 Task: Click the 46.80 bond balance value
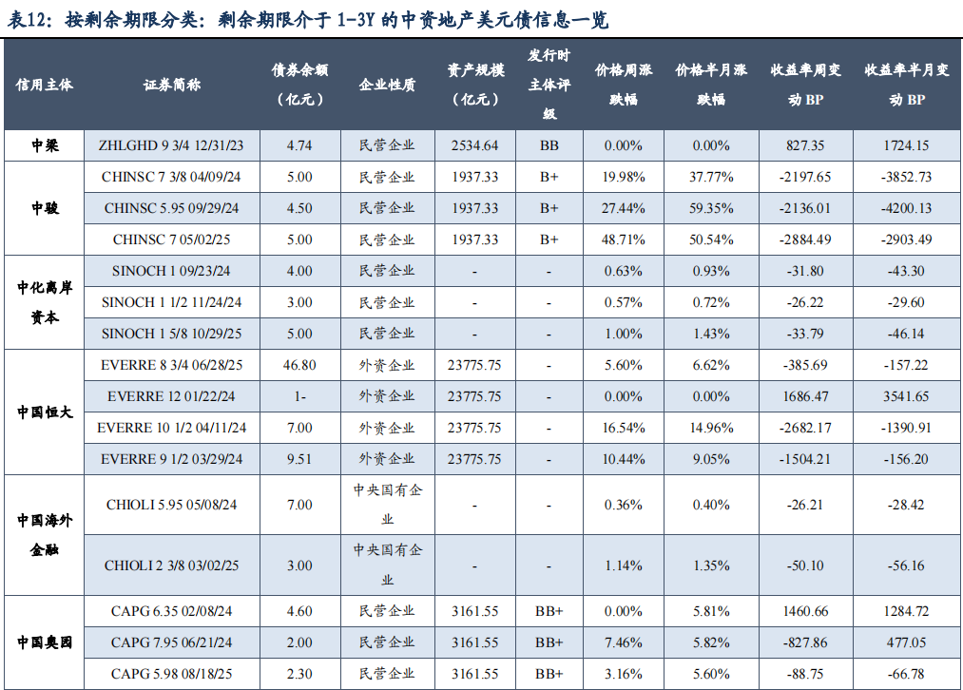299,365
